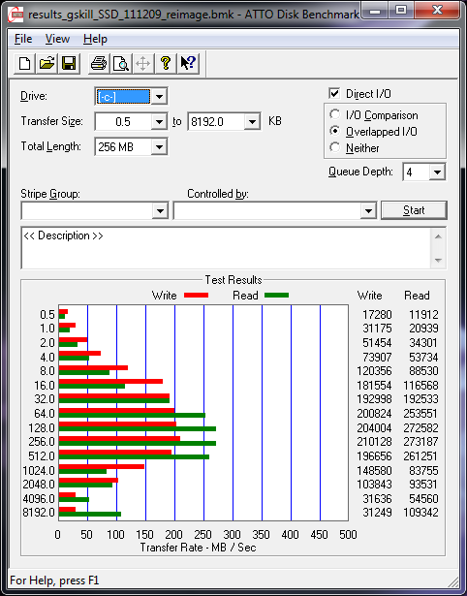Click the red Write legend swatch
Screen dimensions: 467x596
click(196, 295)
